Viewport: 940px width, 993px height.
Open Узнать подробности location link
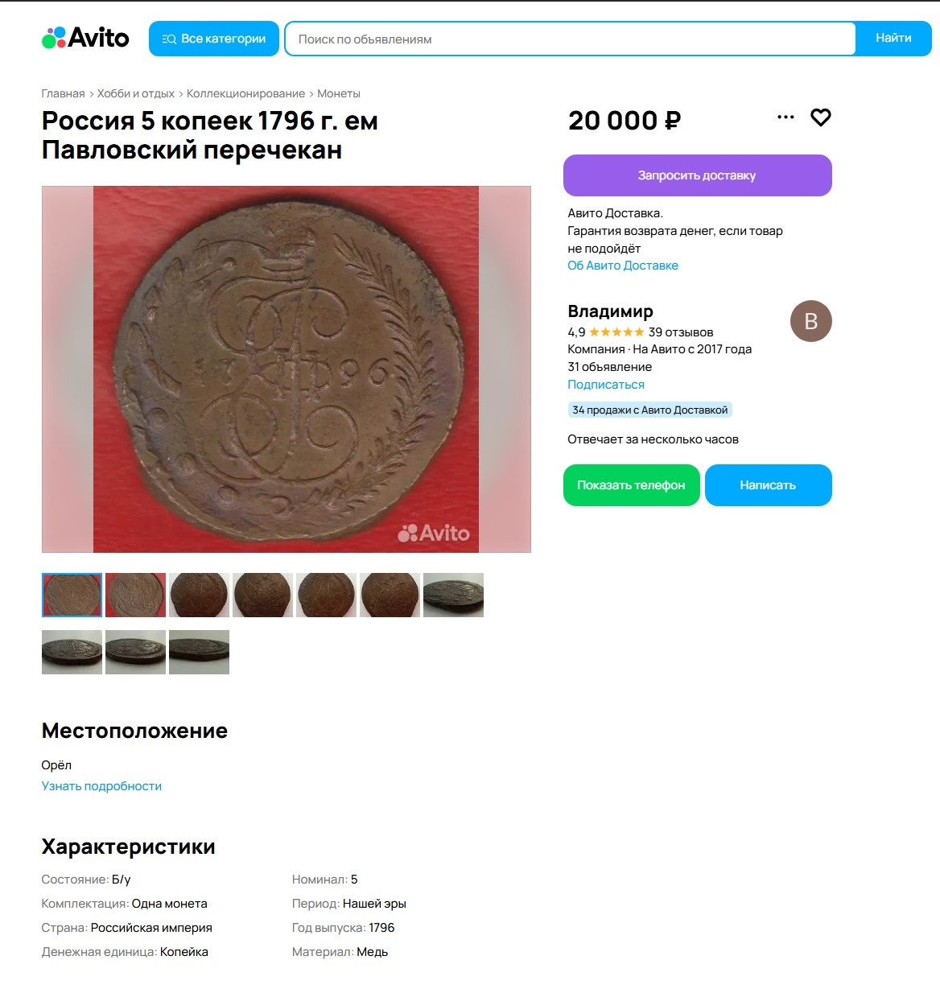(101, 786)
